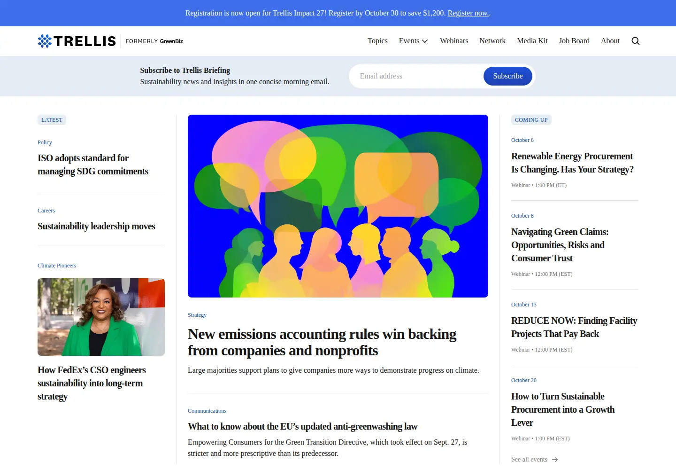Go to Webinars page

point(454,41)
